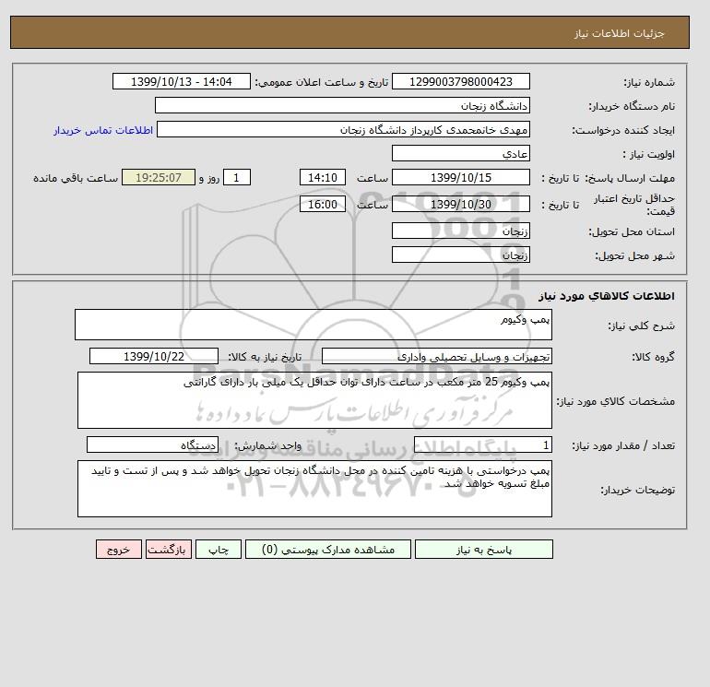Image resolution: width=710 pixels, height=687 pixels.
Task: Click the need date field 1399/10/22
Action: [x=154, y=356]
